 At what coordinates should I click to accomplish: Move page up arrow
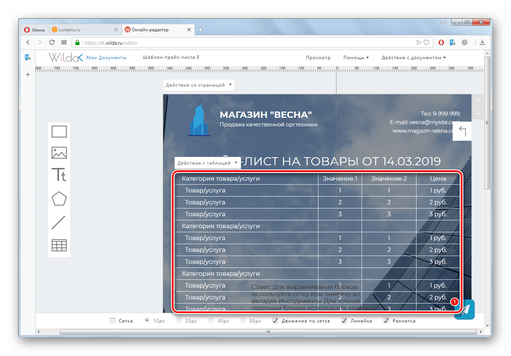(x=478, y=101)
